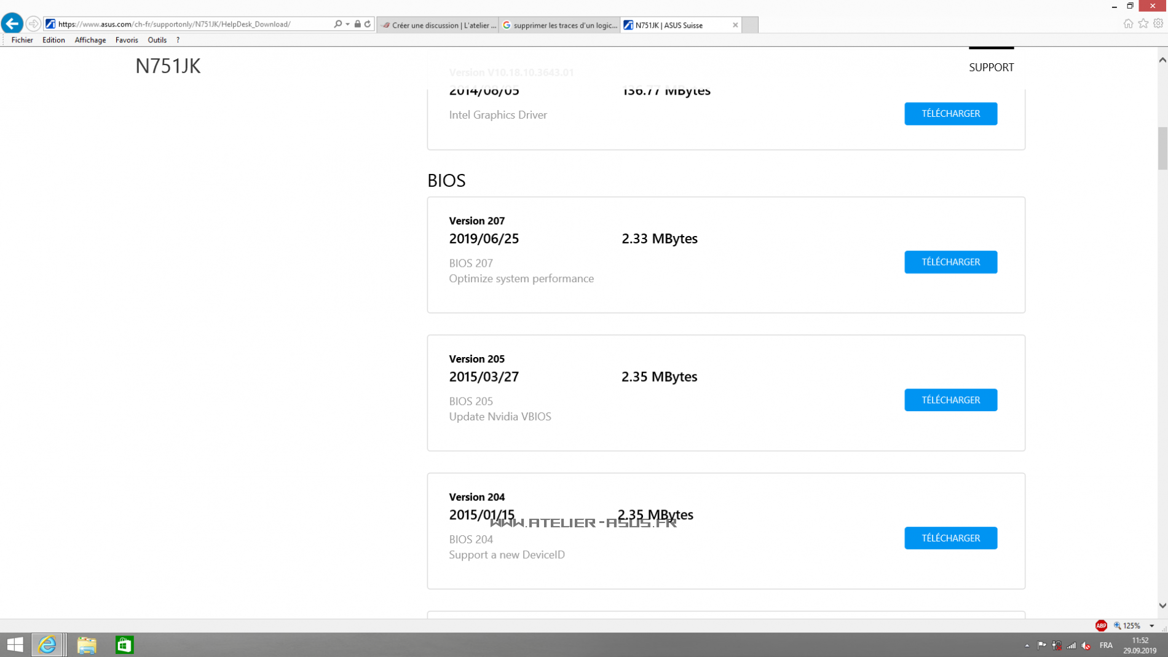Screen dimensions: 1168x657
Task: Switch to the Google supprimer les traces tab
Action: (559, 25)
